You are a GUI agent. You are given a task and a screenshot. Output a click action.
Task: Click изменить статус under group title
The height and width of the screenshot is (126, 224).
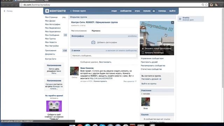click(78, 25)
